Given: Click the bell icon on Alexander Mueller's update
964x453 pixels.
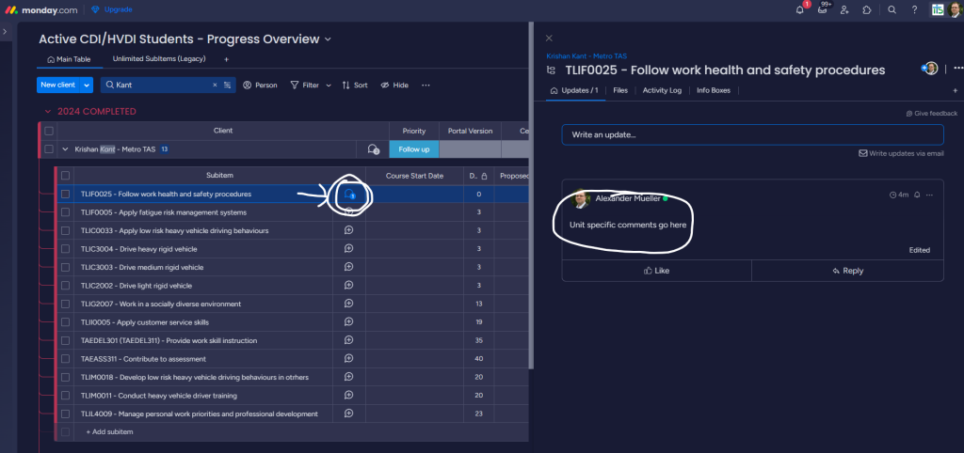Looking at the screenshot, I should click(x=917, y=195).
